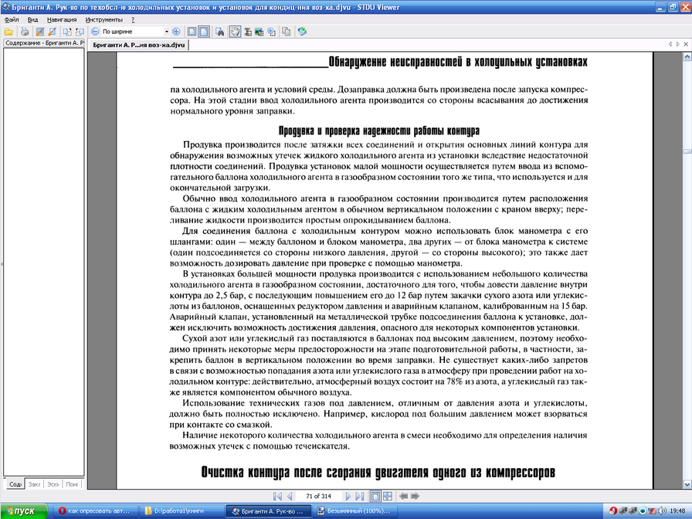692x519 pixels.
Task: Open the Инструменты menu
Action: 103,20
